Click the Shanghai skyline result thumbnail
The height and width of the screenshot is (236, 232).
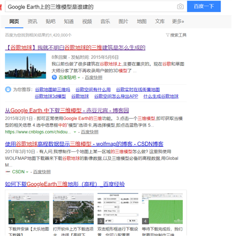(25, 66)
